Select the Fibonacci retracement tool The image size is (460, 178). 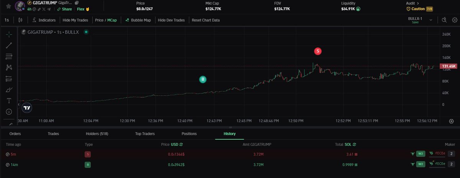pyautogui.click(x=9, y=56)
